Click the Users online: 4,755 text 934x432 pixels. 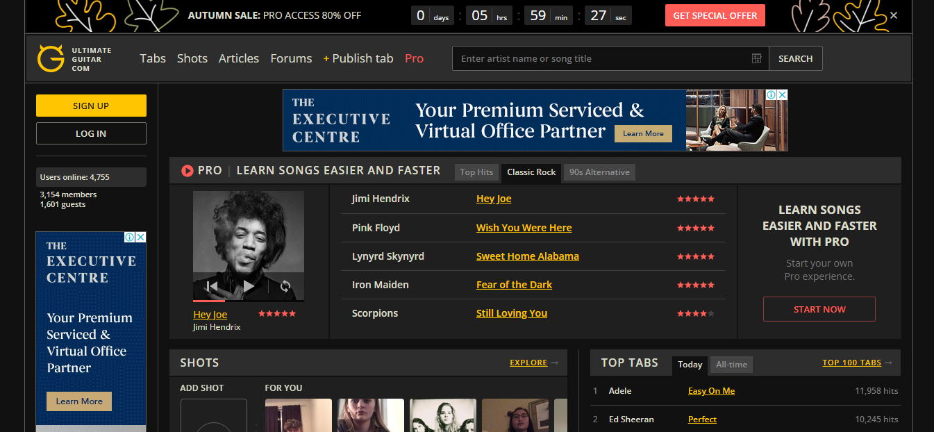(75, 177)
